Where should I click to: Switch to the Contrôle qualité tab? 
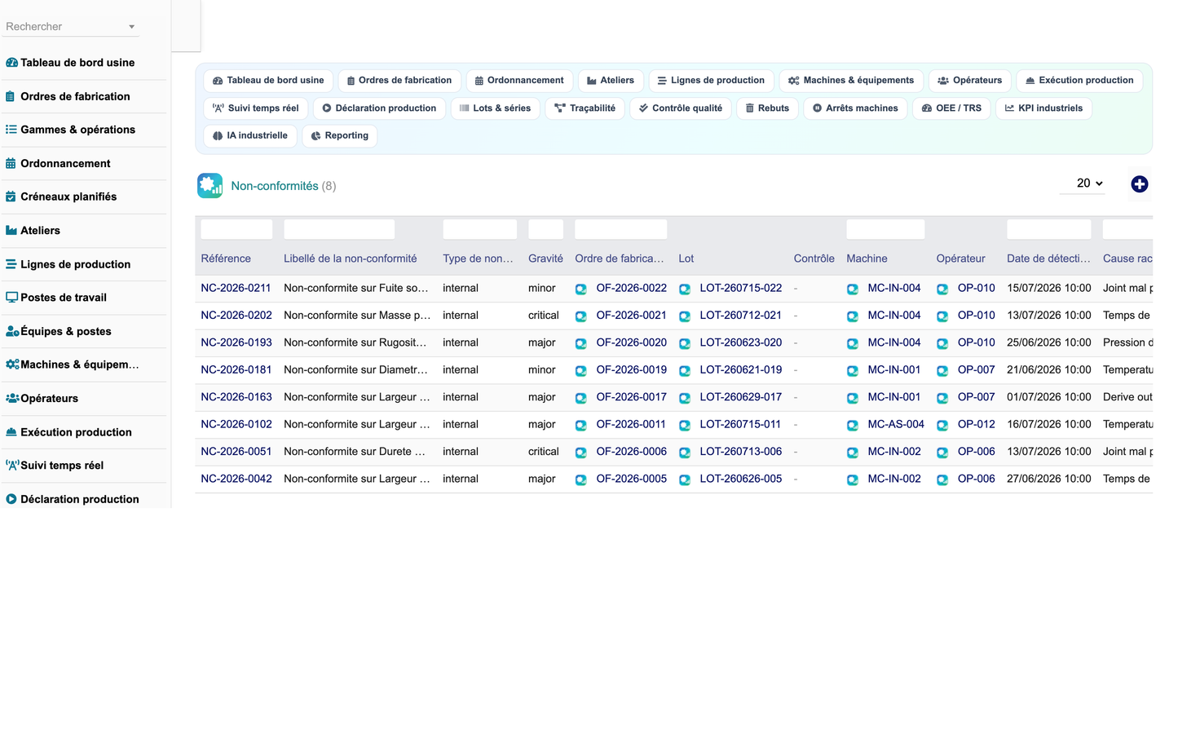point(680,108)
